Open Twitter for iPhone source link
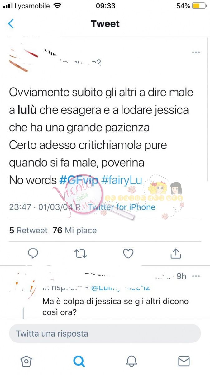 click(122, 207)
